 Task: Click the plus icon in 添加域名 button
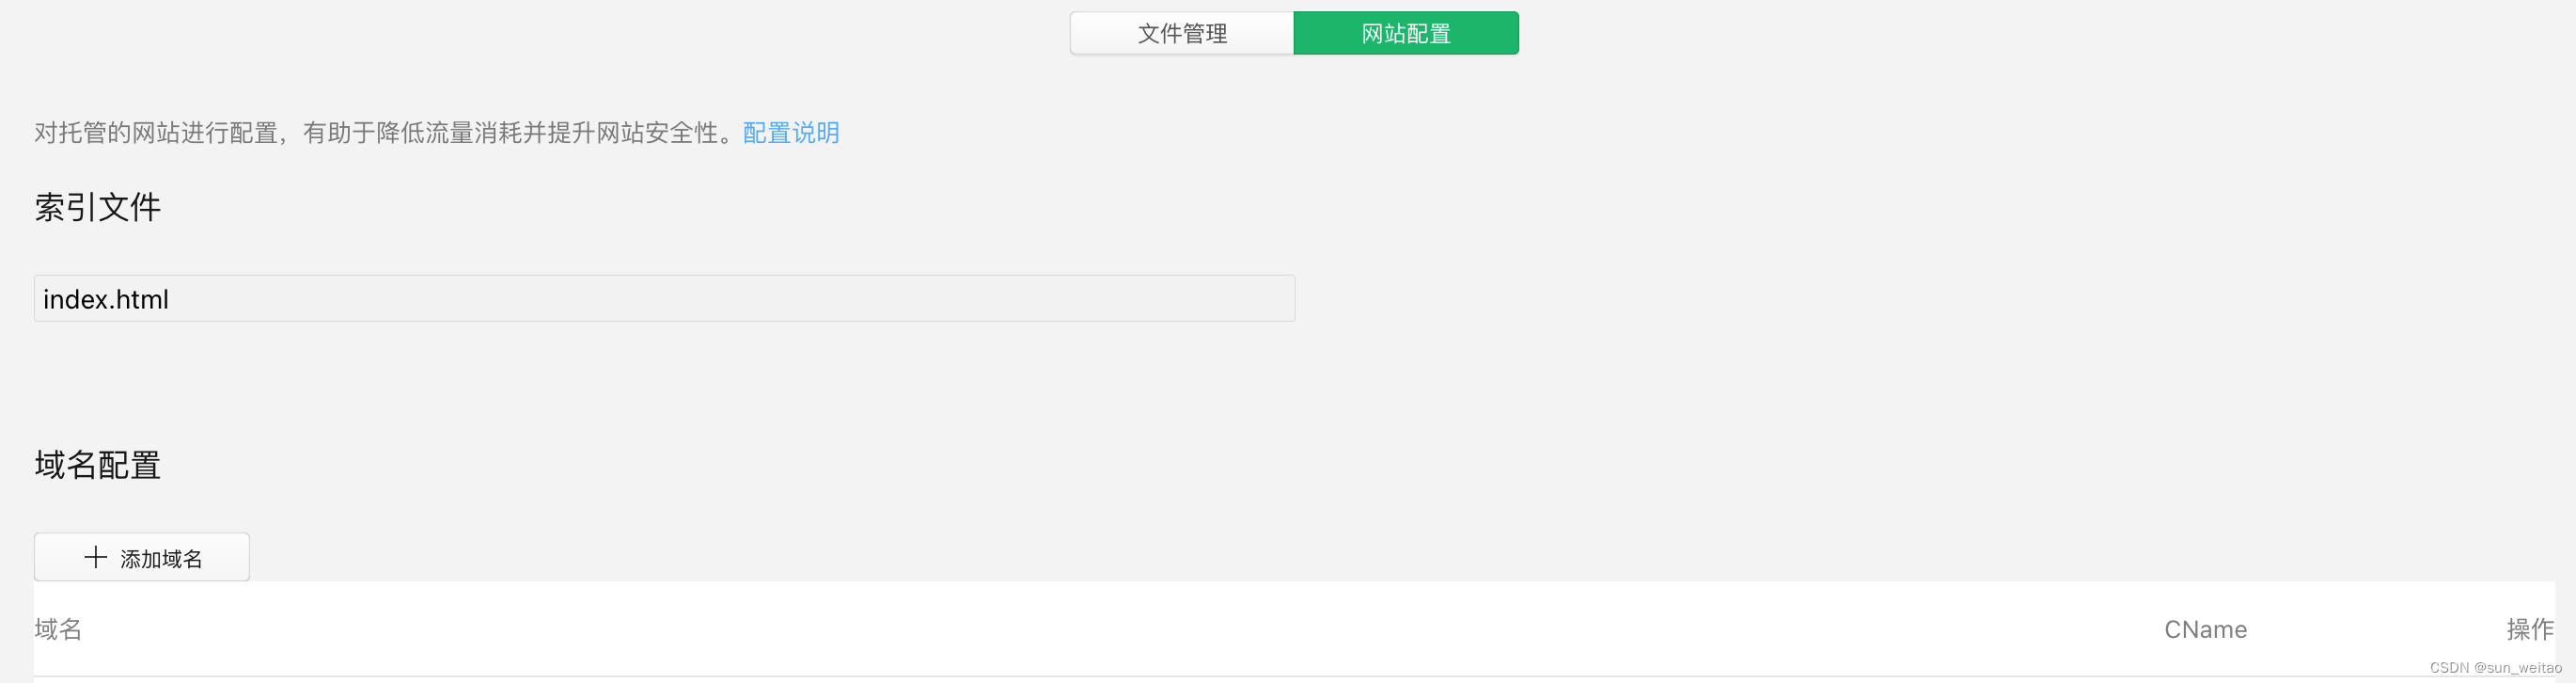coord(96,558)
